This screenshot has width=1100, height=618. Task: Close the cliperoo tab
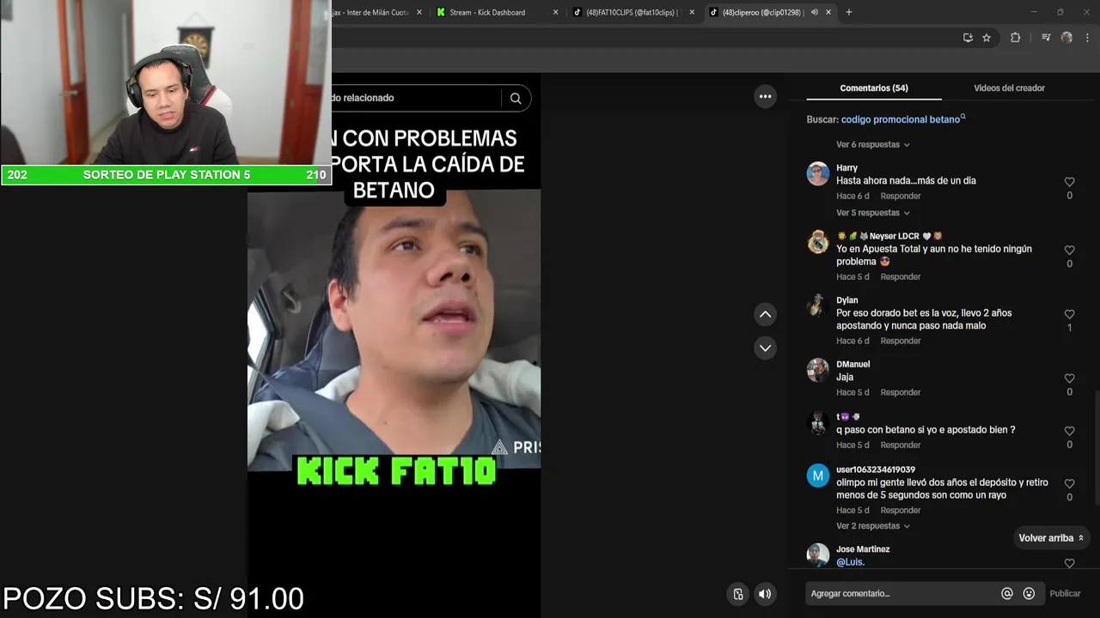point(828,12)
